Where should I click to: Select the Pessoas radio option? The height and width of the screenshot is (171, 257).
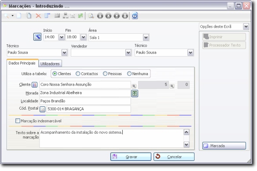point(105,74)
